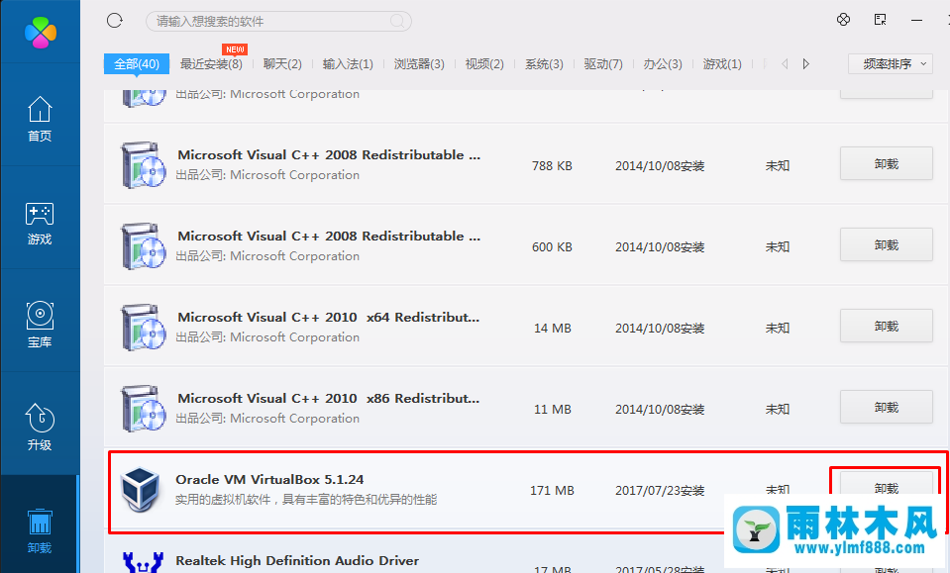Type in the 请输入想搜索的软件 search field
950x573 pixels.
pyautogui.click(x=278, y=21)
